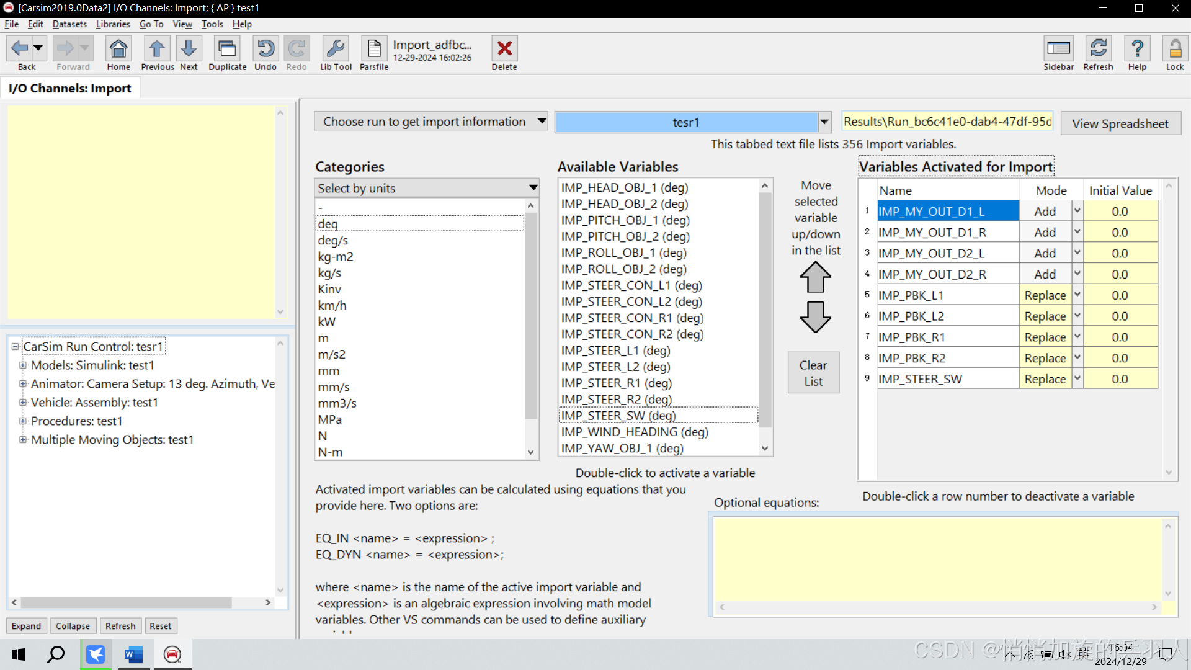
Task: Move selected variable up with arrow
Action: [x=815, y=277]
